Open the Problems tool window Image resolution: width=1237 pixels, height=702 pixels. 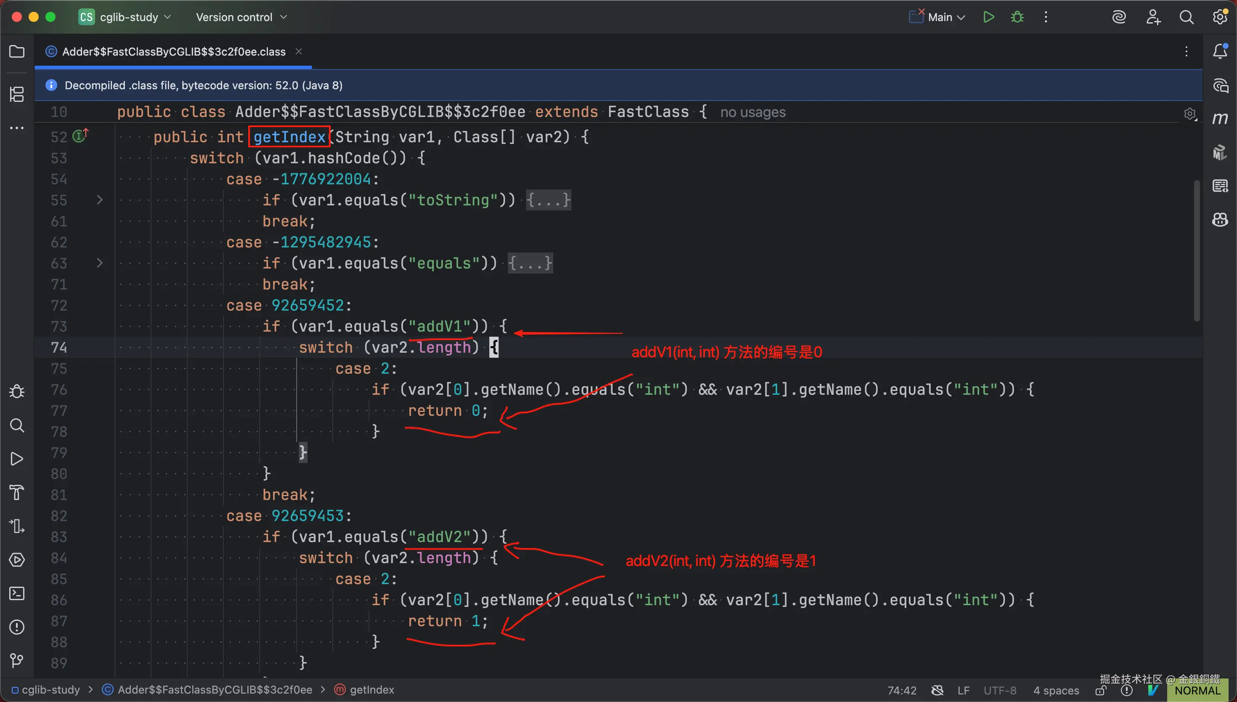pos(17,627)
